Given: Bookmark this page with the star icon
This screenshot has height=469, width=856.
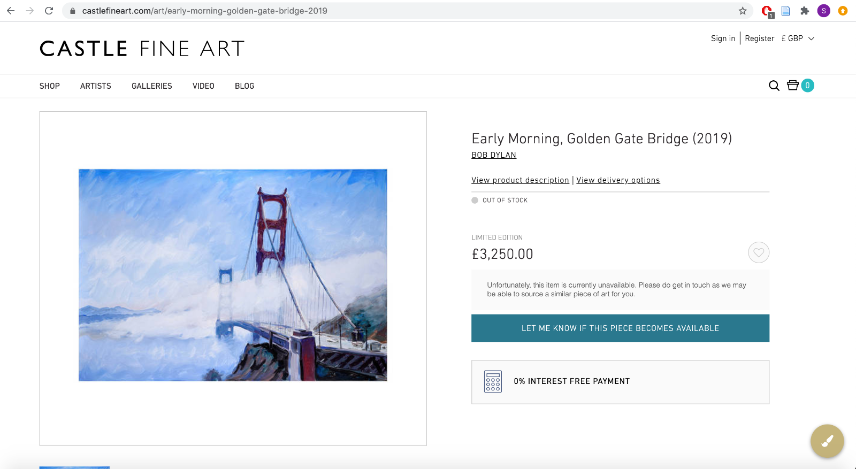Looking at the screenshot, I should click(x=743, y=11).
